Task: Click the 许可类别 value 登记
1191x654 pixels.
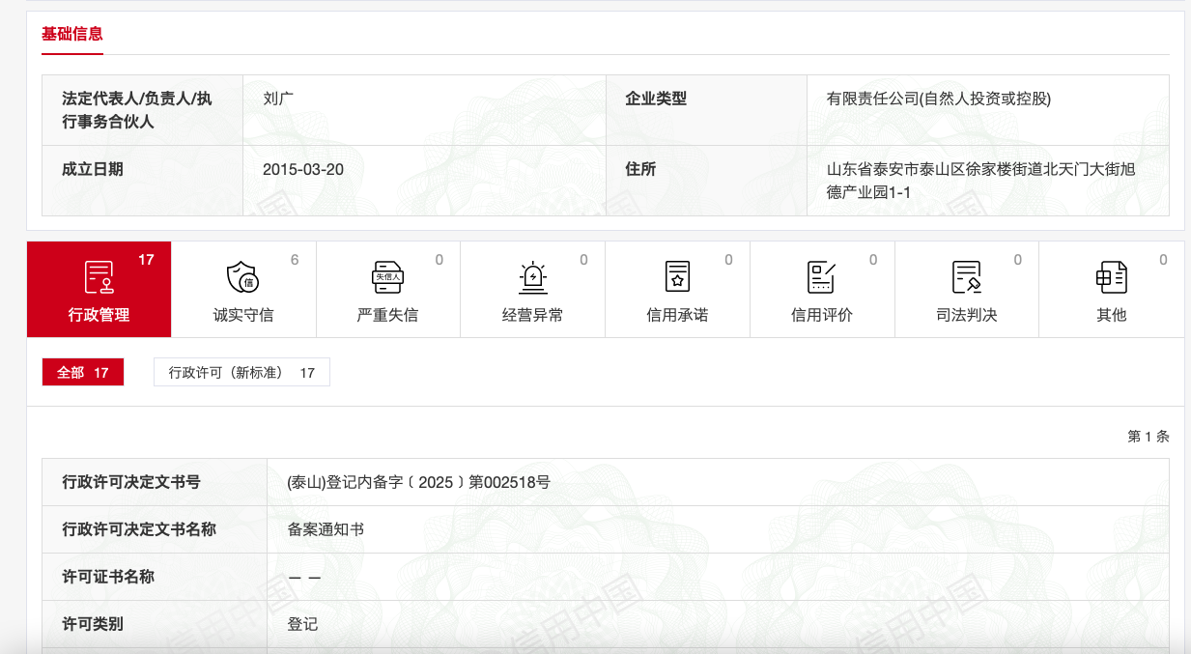Action: click(x=302, y=624)
